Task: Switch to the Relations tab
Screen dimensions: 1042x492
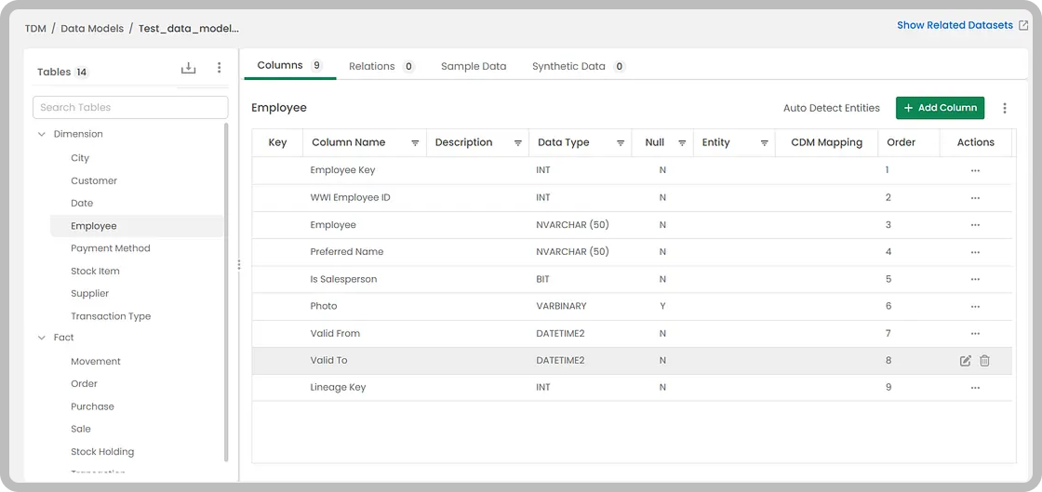Action: point(381,66)
